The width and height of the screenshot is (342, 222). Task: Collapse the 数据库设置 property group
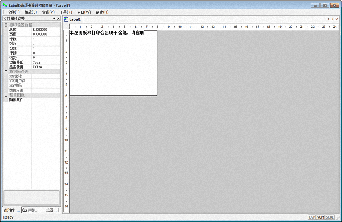click(x=6, y=72)
